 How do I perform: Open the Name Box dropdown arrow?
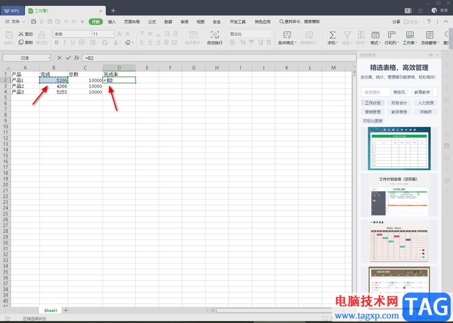coord(49,58)
